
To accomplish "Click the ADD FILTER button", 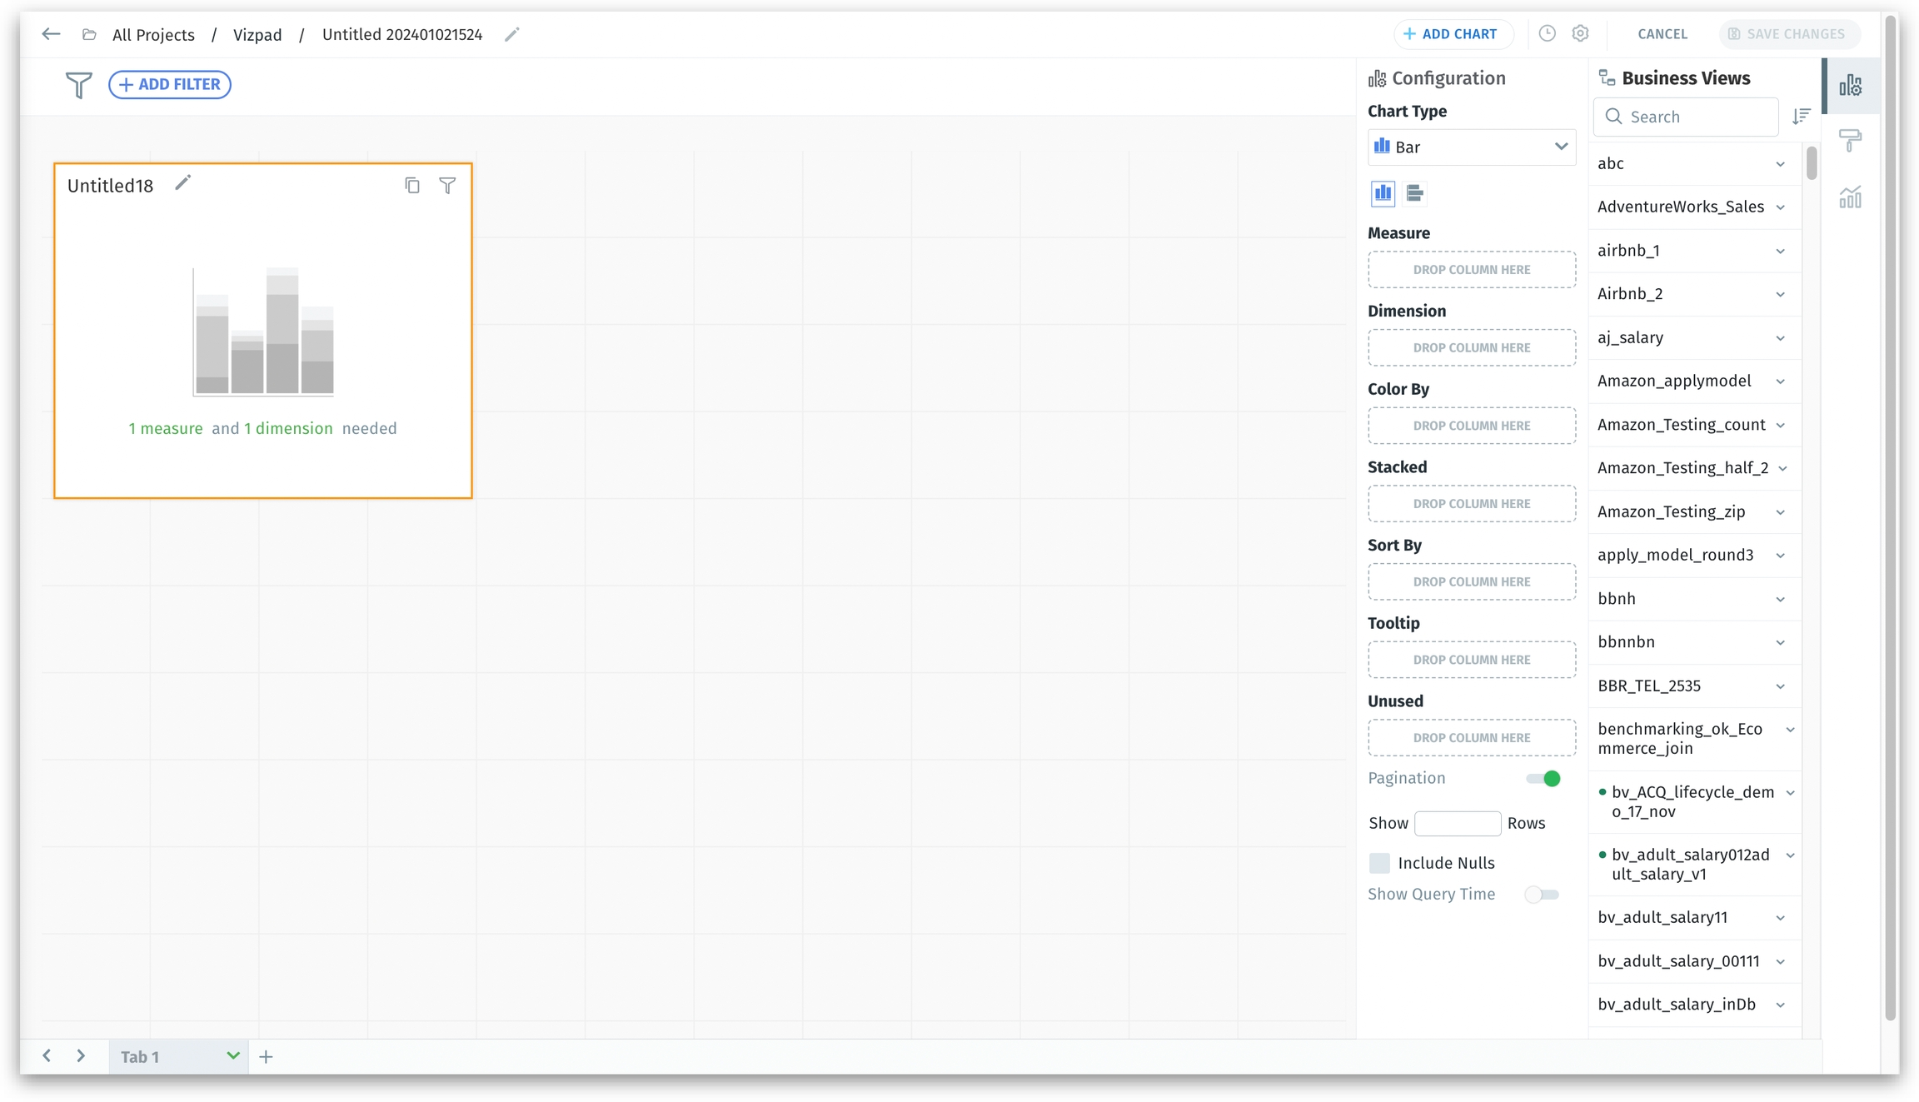I will pos(170,84).
